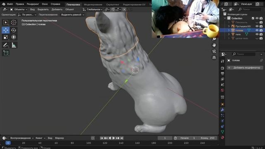Open the Output properties tab

[x=222, y=74]
